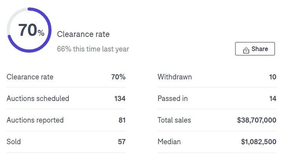Click the 70% clearance rate ring
This screenshot has height=156, width=282.
pos(29,30)
